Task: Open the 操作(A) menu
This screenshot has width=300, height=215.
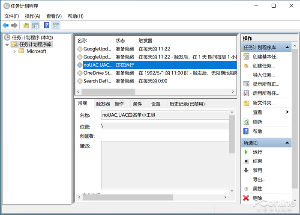Action: point(33,16)
